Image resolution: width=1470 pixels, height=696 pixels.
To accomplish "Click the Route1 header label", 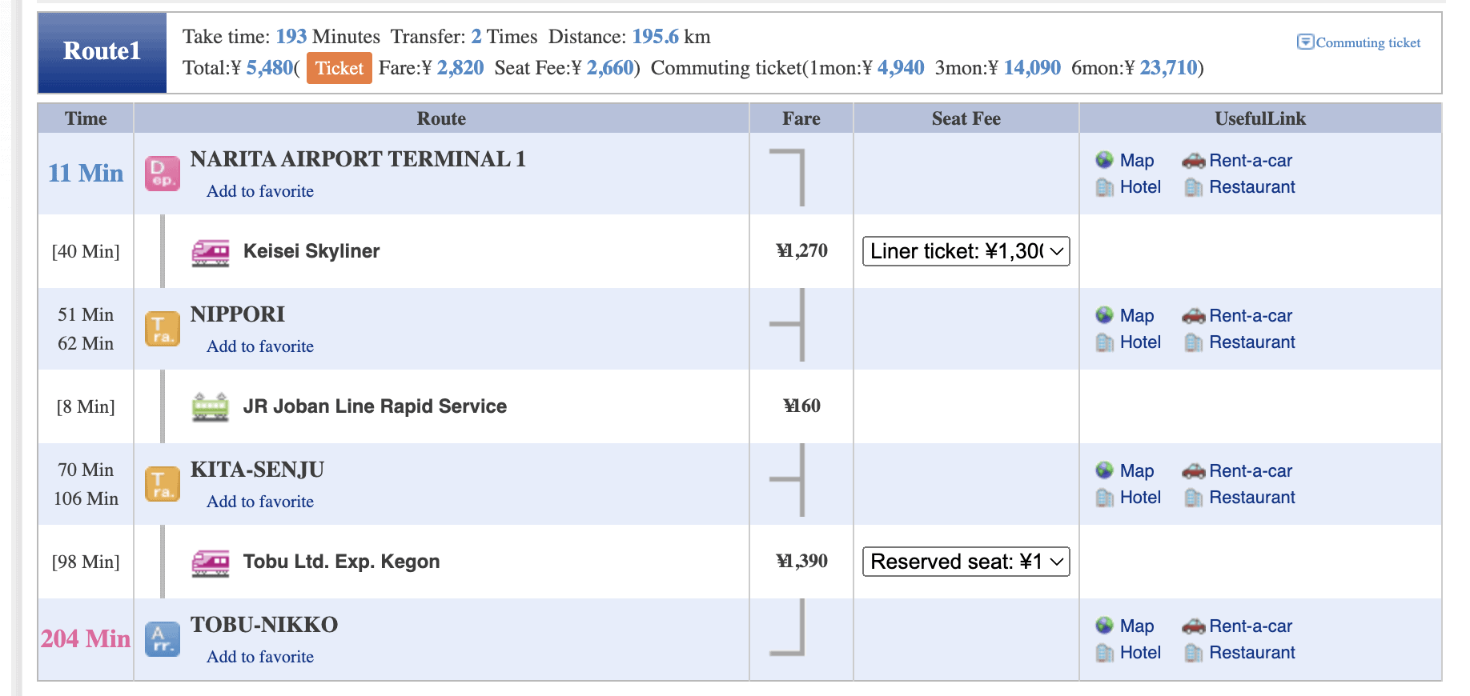I will [x=102, y=52].
